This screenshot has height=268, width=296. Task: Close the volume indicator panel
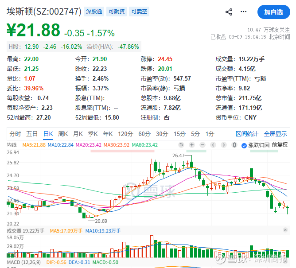(285, 230)
